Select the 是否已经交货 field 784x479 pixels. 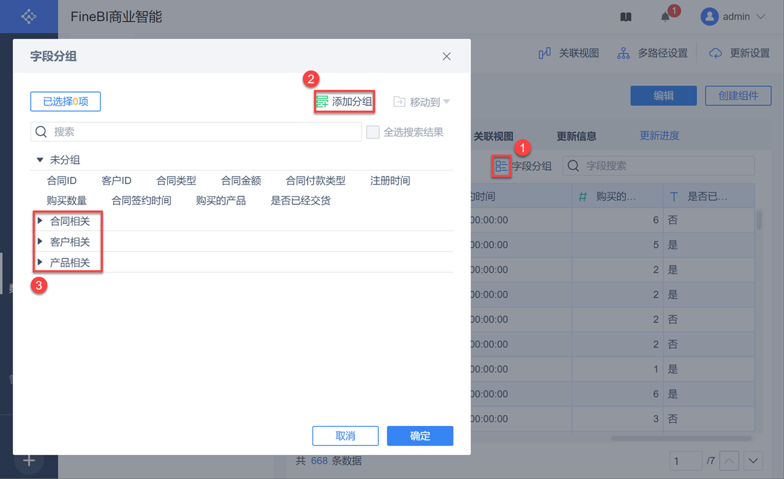301,200
